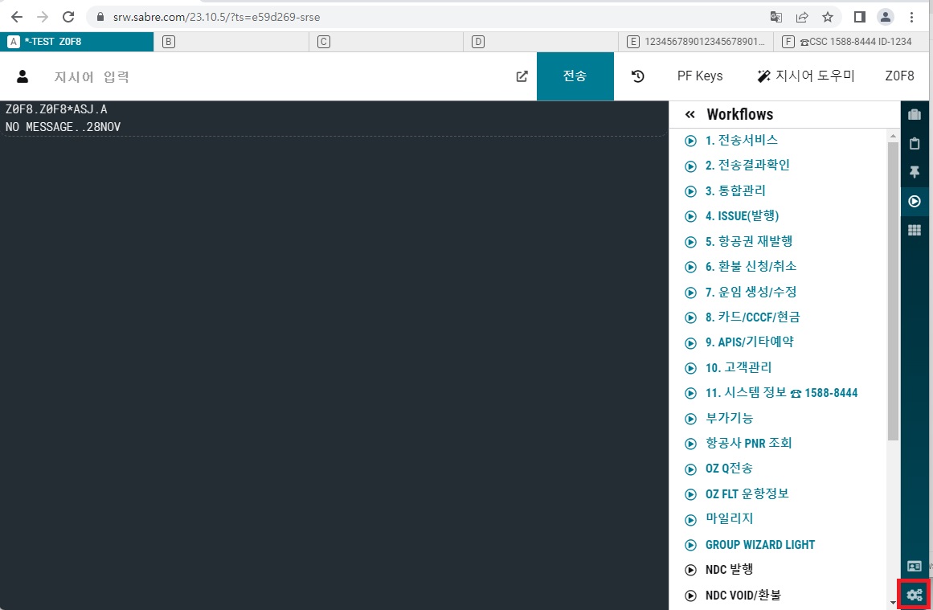Launch workflow 4. ISSUE(발행)
Image resolution: width=933 pixels, height=610 pixels.
(x=742, y=216)
